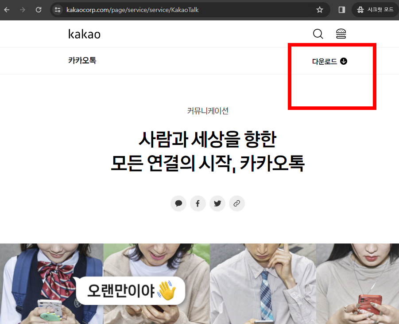The image size is (399, 324).
Task: Go back using the browser back arrow
Action: [x=7, y=9]
